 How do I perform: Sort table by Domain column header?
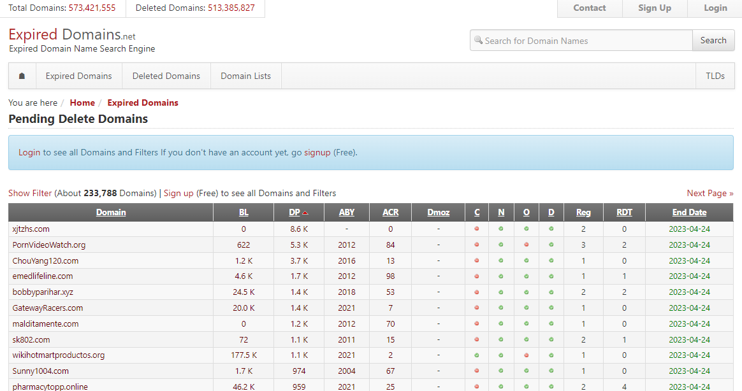(111, 213)
